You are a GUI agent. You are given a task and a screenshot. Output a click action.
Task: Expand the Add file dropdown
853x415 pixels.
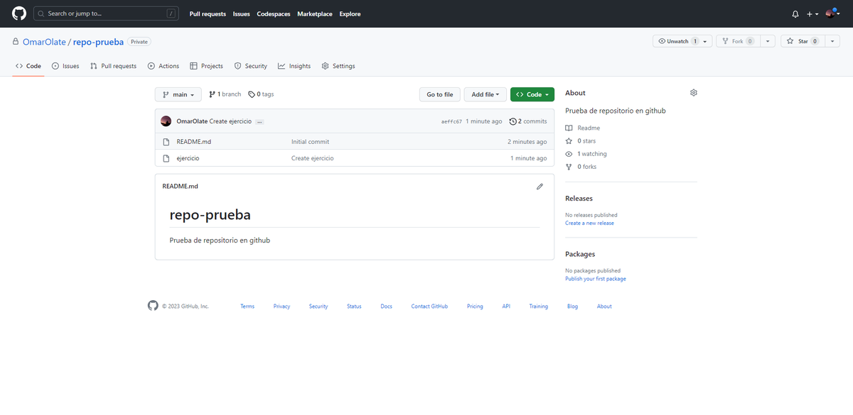[x=485, y=94]
